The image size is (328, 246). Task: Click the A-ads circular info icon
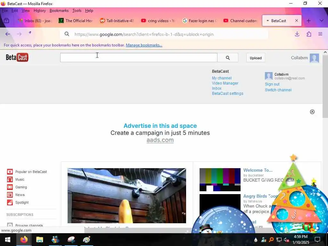[312, 112]
